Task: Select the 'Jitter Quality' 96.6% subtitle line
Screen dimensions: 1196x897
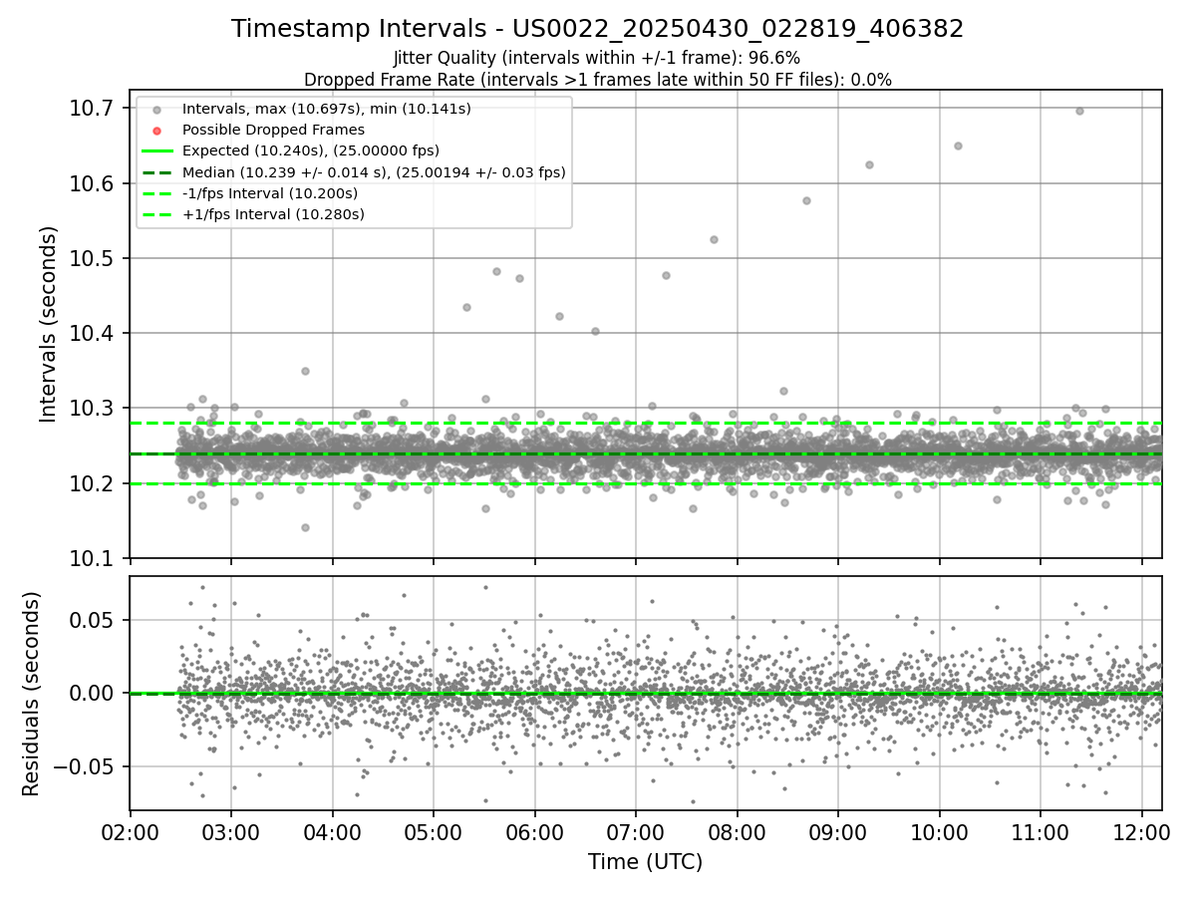Action: coord(597,58)
